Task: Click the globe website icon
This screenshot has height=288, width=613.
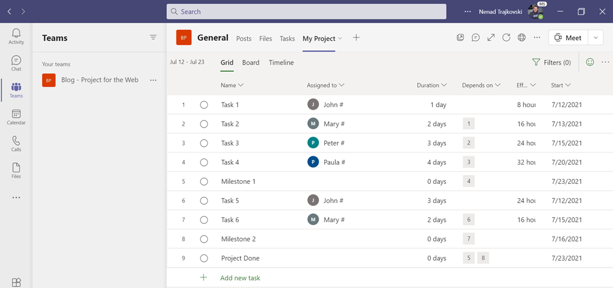Action: click(521, 38)
